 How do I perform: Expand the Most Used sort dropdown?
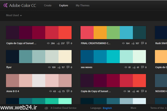point(14,15)
